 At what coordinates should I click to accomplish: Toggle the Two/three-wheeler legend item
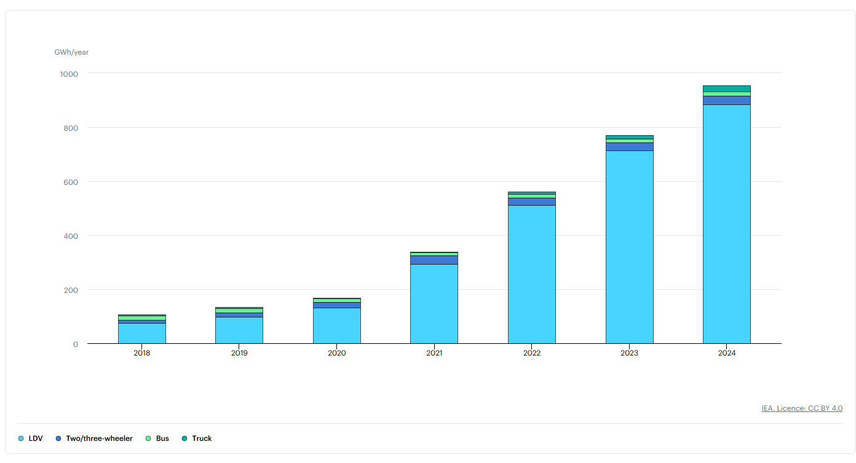coord(94,438)
